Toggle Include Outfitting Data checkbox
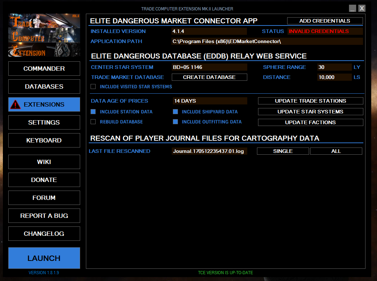The height and width of the screenshot is (281, 377). pyautogui.click(x=175, y=122)
